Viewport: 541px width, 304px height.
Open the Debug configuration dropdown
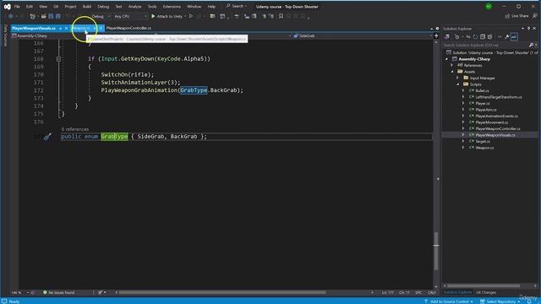(x=101, y=16)
